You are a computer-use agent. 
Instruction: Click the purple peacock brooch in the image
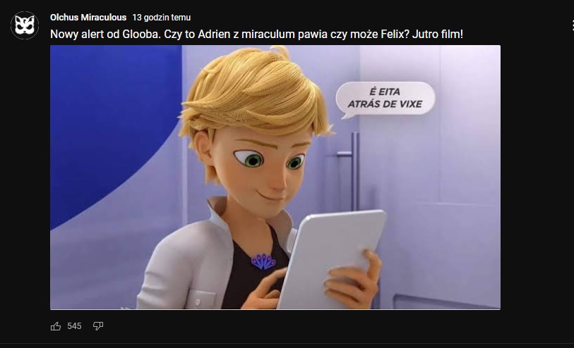tap(263, 261)
